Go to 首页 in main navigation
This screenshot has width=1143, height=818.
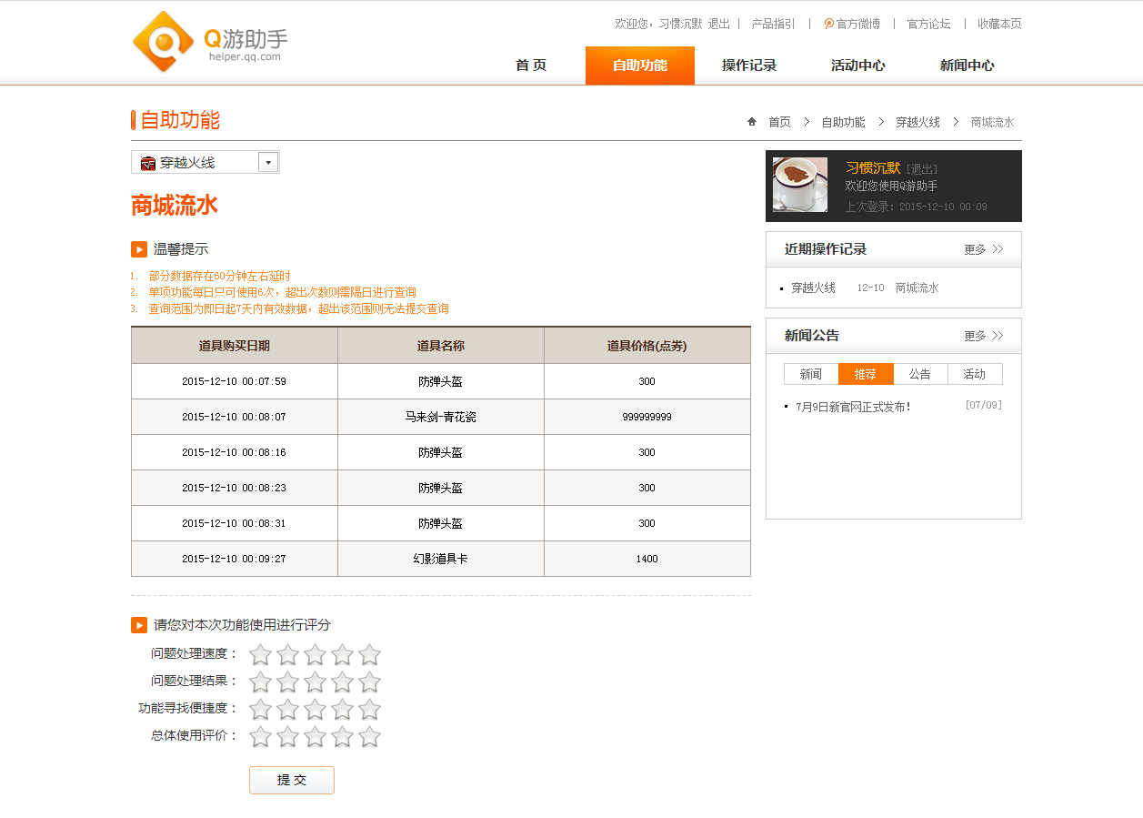[531, 66]
